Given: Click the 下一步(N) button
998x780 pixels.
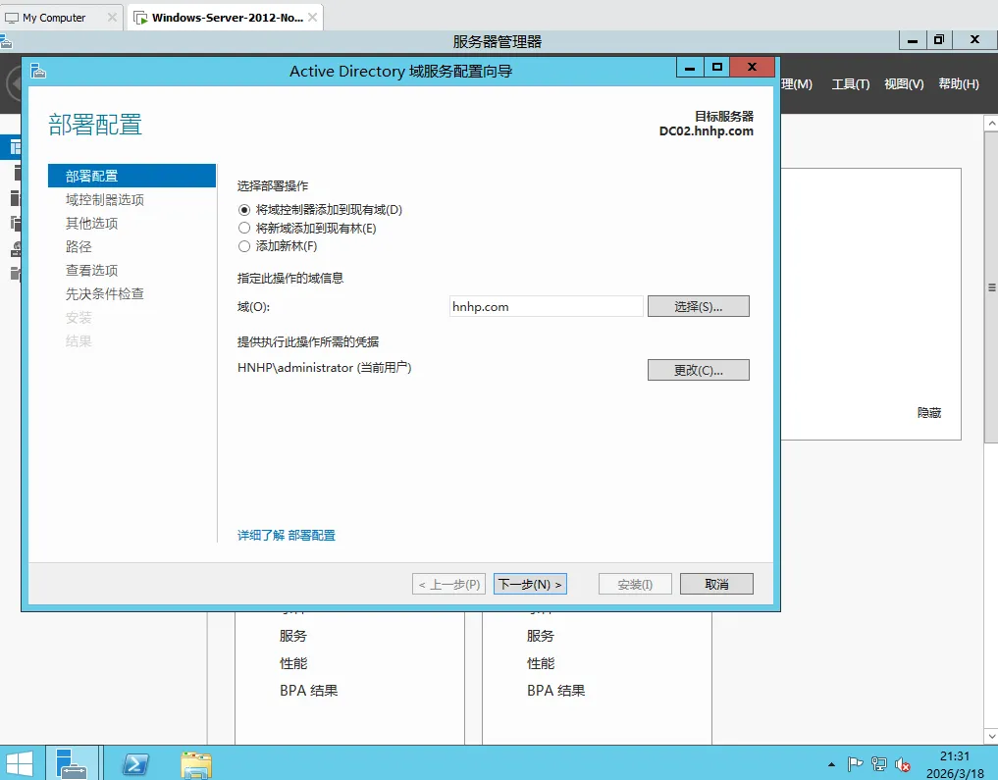Looking at the screenshot, I should tap(530, 583).
